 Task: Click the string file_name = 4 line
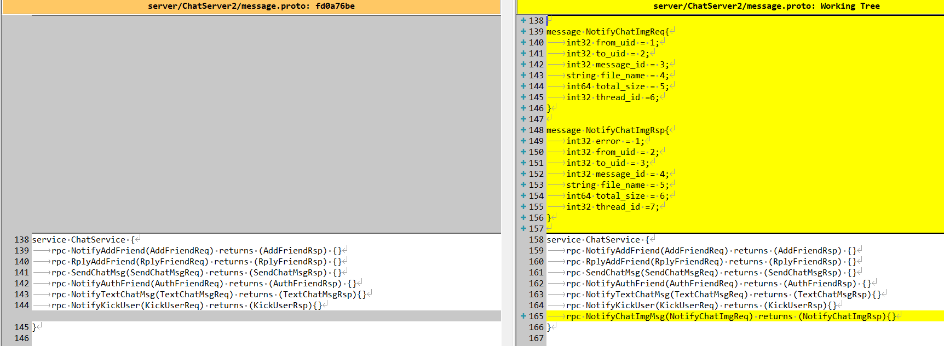617,76
